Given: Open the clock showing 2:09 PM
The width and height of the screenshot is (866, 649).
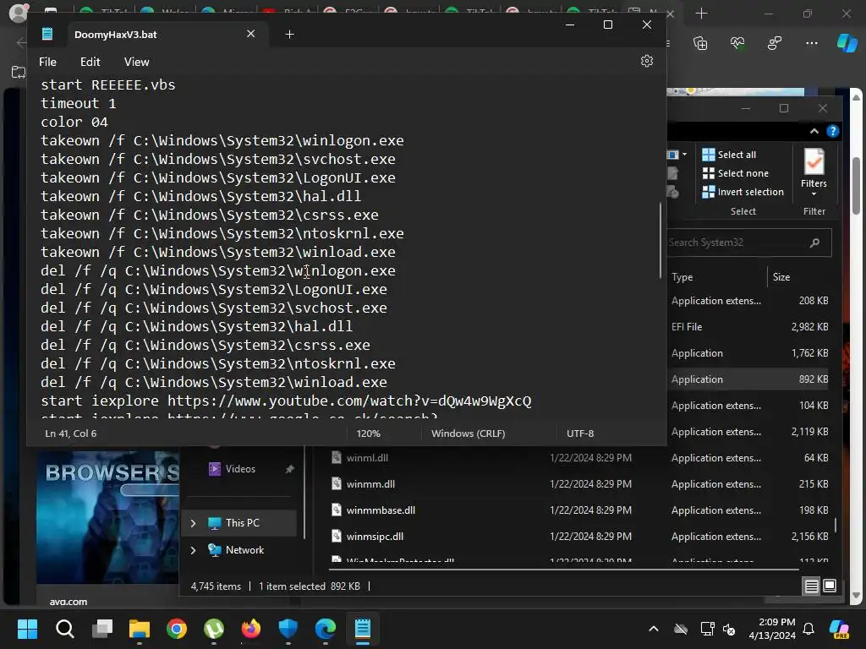Looking at the screenshot, I should point(772,629).
